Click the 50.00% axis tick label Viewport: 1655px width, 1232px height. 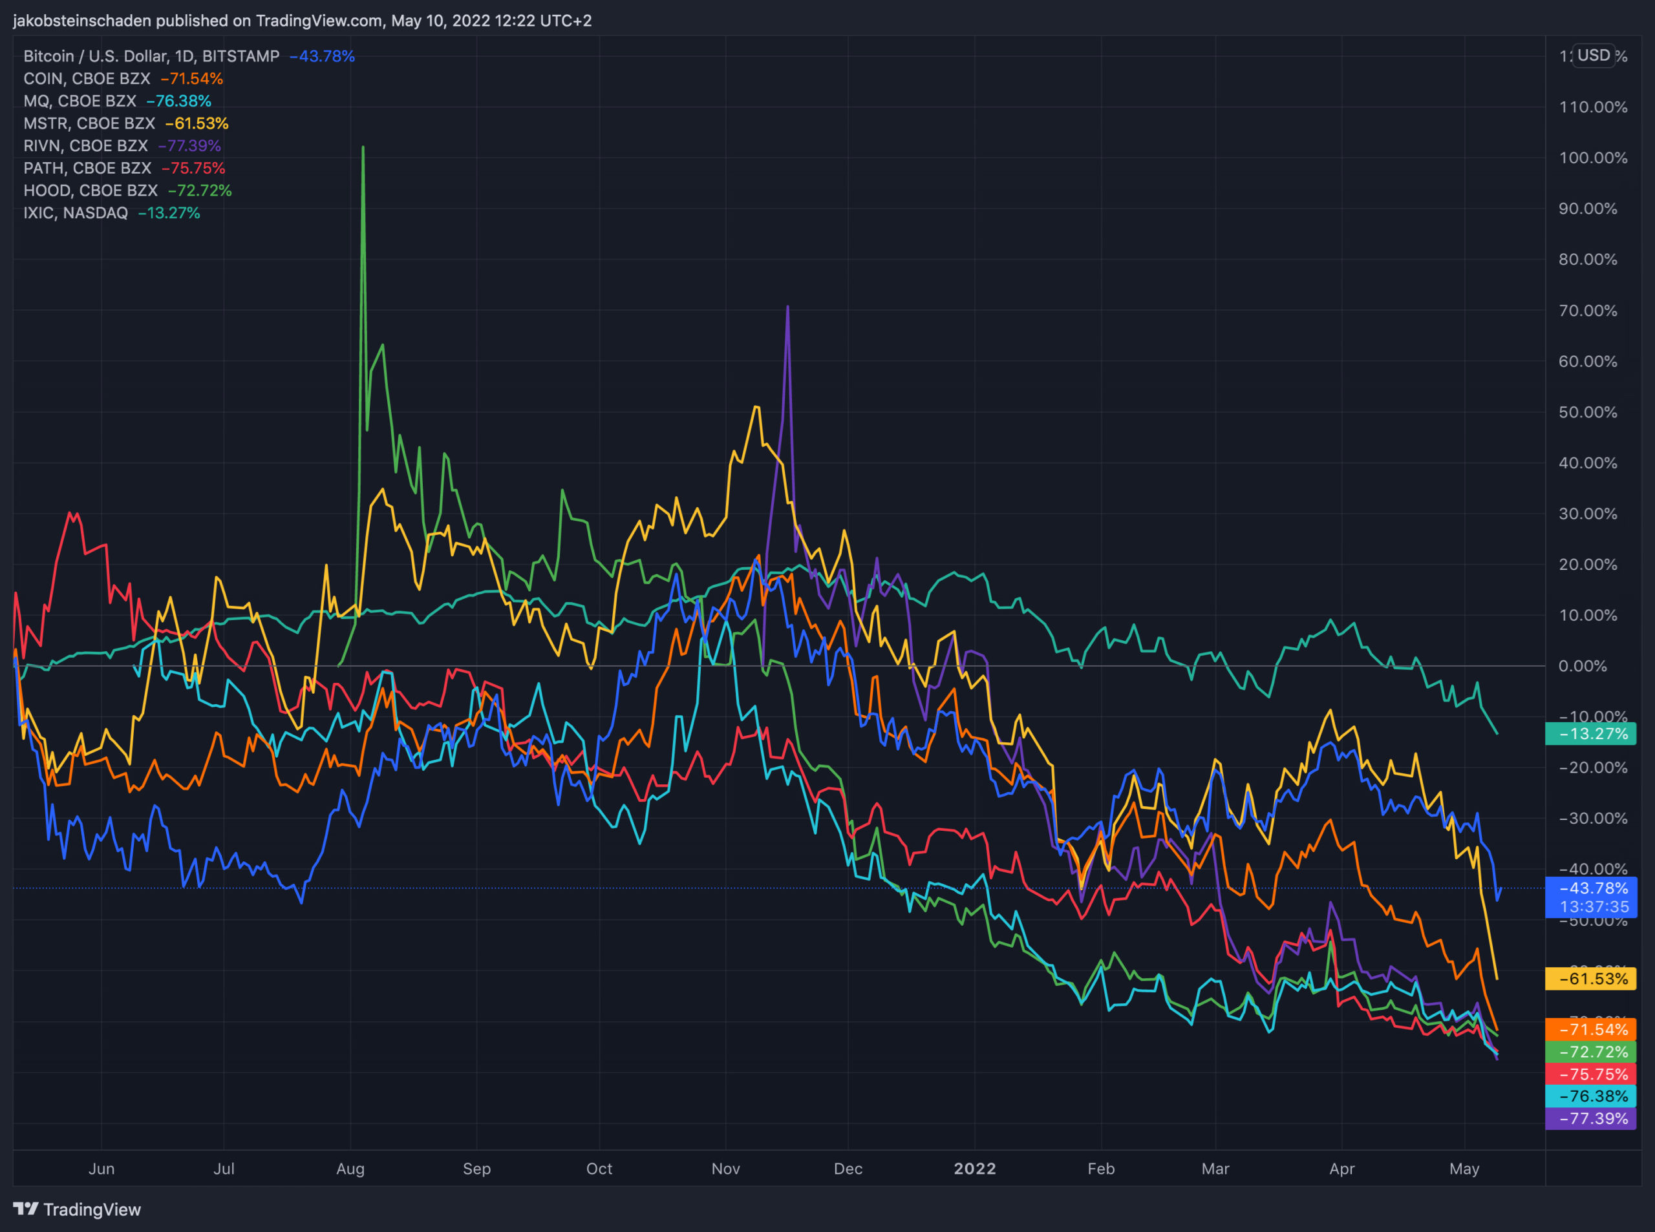(x=1588, y=412)
